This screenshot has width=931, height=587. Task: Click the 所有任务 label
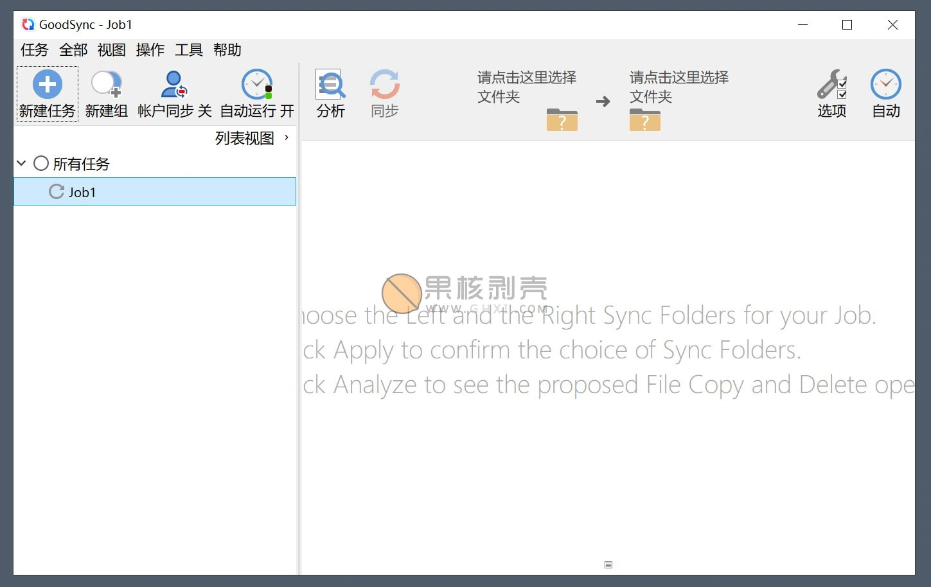pyautogui.click(x=81, y=164)
